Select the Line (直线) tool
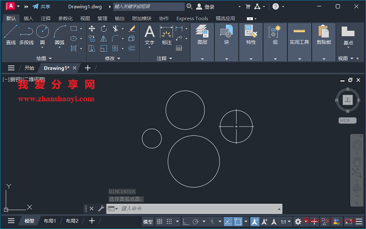366x229 pixels. (x=11, y=34)
